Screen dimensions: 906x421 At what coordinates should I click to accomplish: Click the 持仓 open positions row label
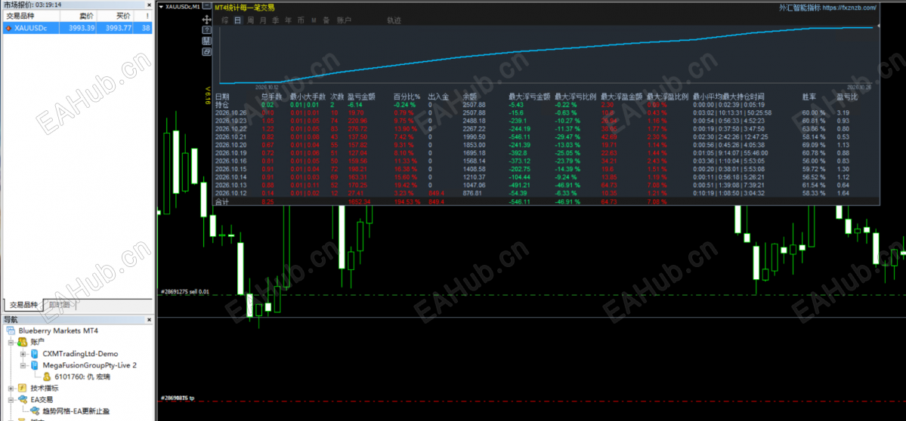[222, 105]
